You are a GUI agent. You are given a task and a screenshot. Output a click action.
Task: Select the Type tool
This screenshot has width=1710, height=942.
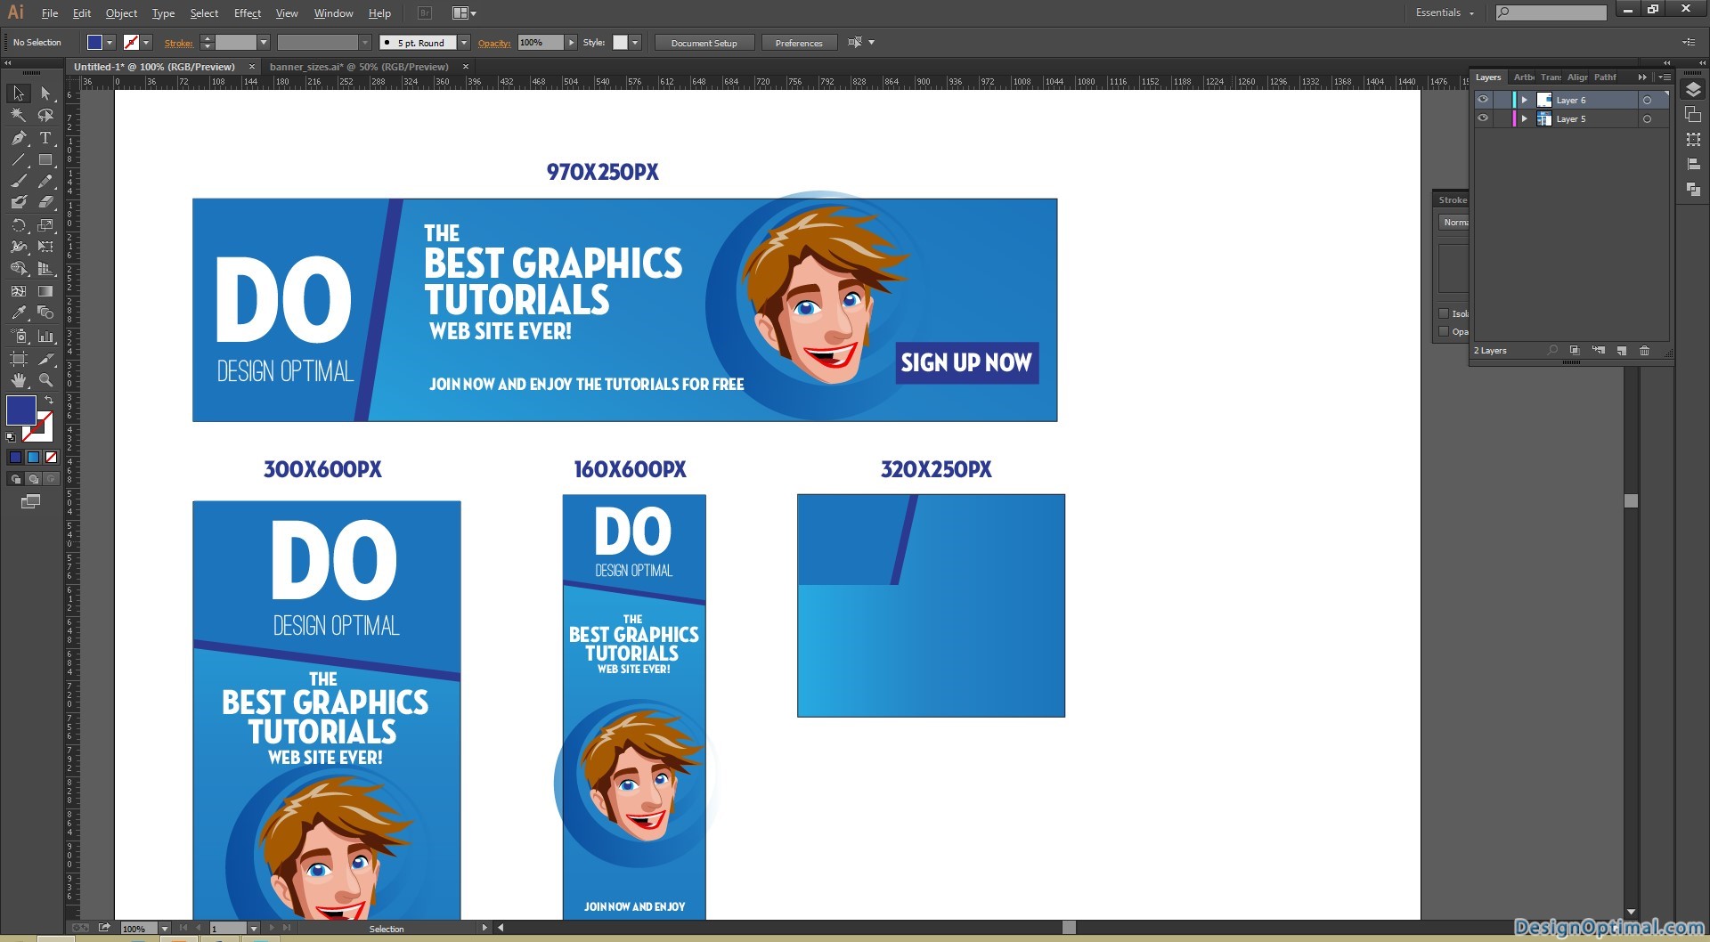[x=45, y=138]
